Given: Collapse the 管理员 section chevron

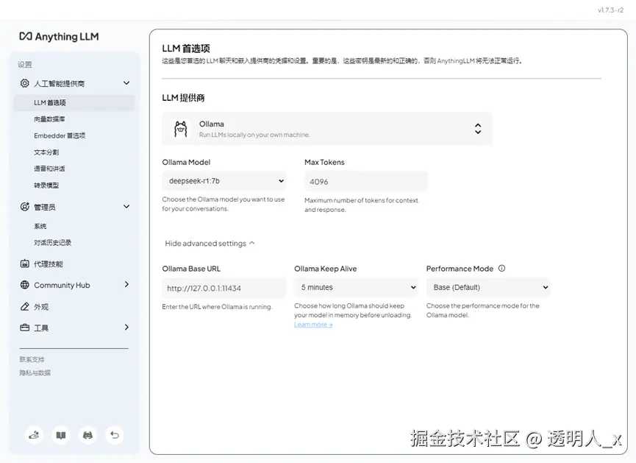Looking at the screenshot, I should [x=126, y=206].
